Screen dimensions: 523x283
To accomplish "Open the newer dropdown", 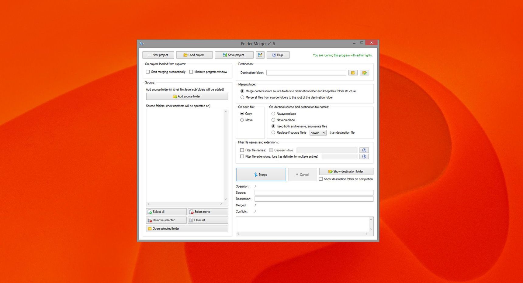I will 318,133.
